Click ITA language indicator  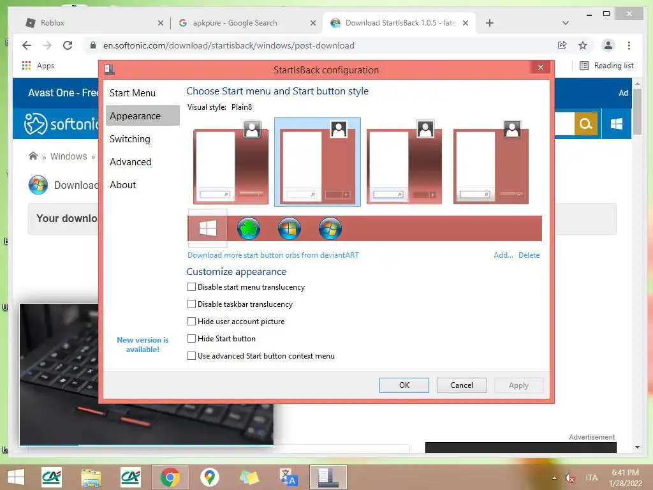click(x=591, y=477)
